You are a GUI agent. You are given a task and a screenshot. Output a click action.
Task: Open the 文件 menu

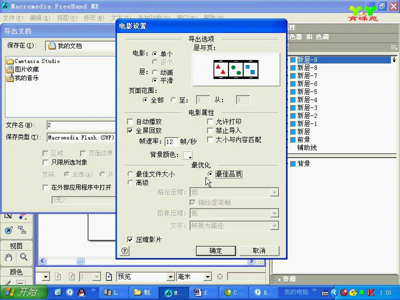coord(13,18)
